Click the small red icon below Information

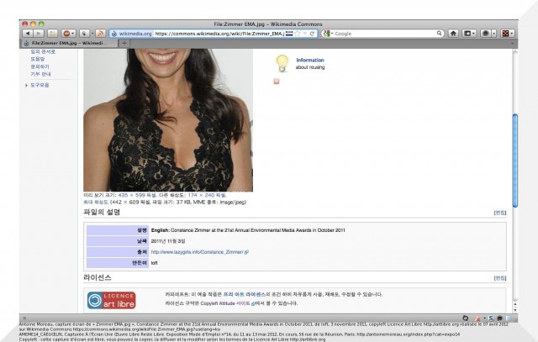coord(277,82)
